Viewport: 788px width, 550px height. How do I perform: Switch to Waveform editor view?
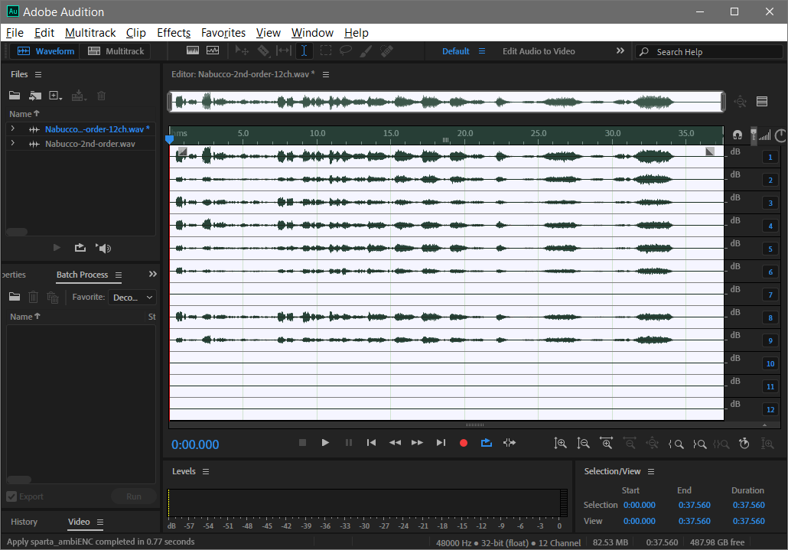click(45, 51)
